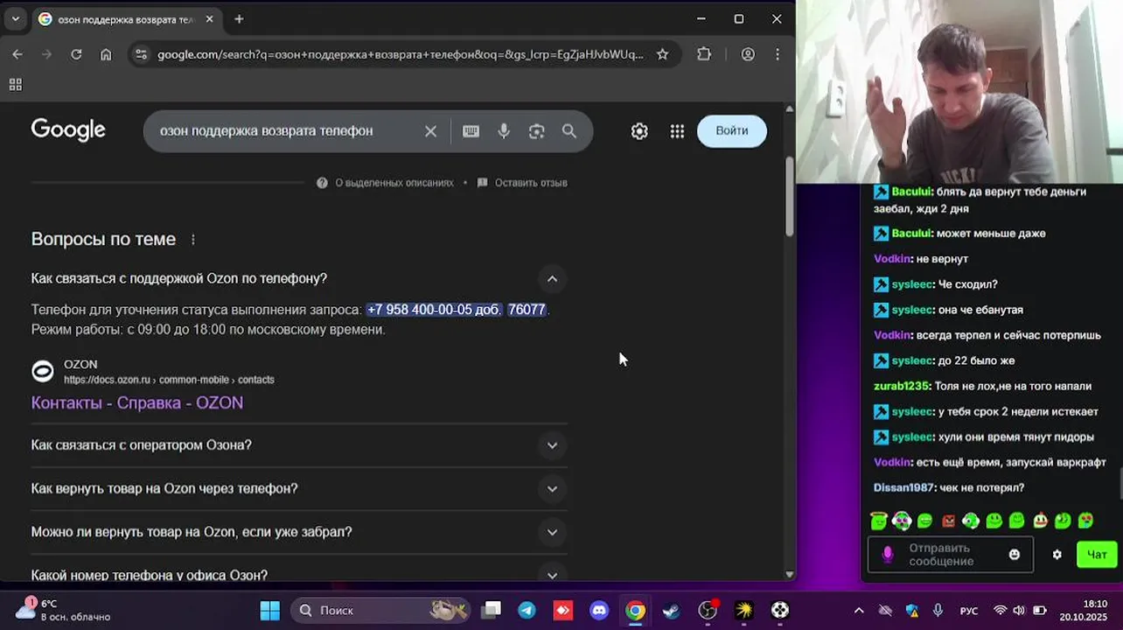Open Wi-Fi network status in tray
1123x630 pixels.
[1000, 611]
